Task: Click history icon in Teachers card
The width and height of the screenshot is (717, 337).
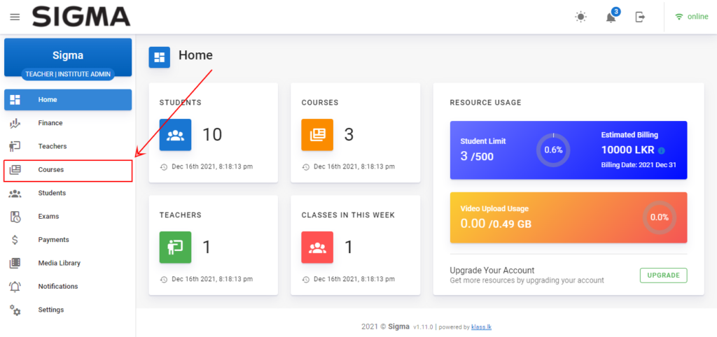Action: (164, 280)
